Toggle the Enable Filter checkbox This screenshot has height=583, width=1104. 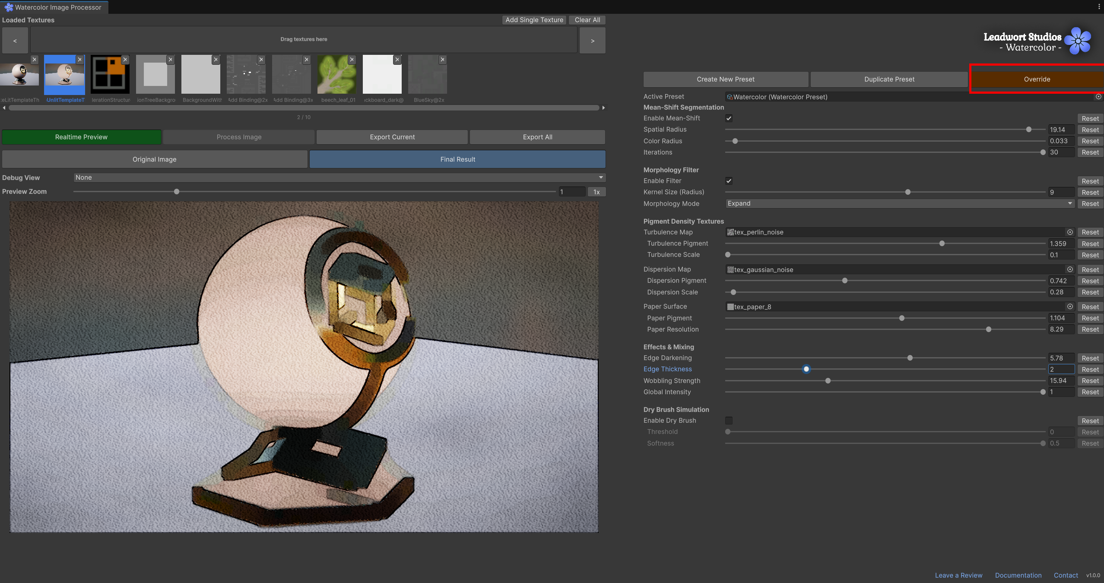[729, 181]
